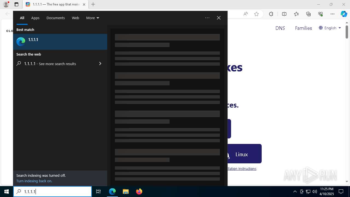350x197 pixels.
Task: Show hidden system tray icons
Action: click(295, 192)
